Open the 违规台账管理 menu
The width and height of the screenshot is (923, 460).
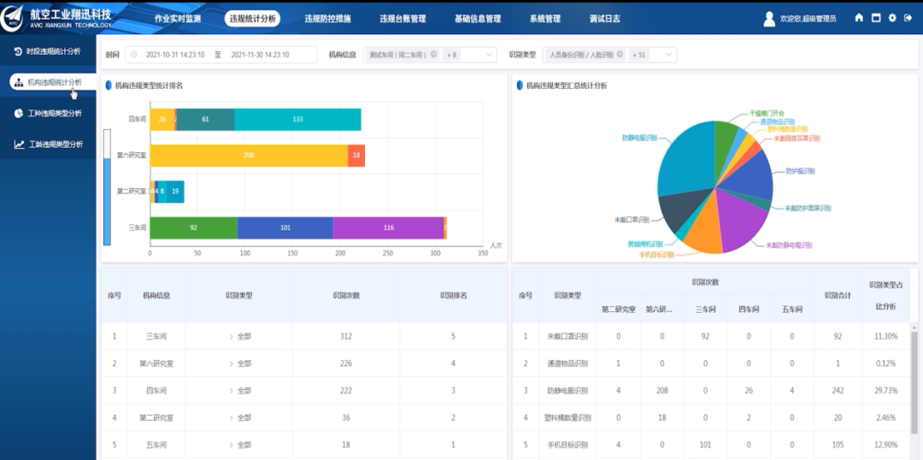click(x=403, y=18)
